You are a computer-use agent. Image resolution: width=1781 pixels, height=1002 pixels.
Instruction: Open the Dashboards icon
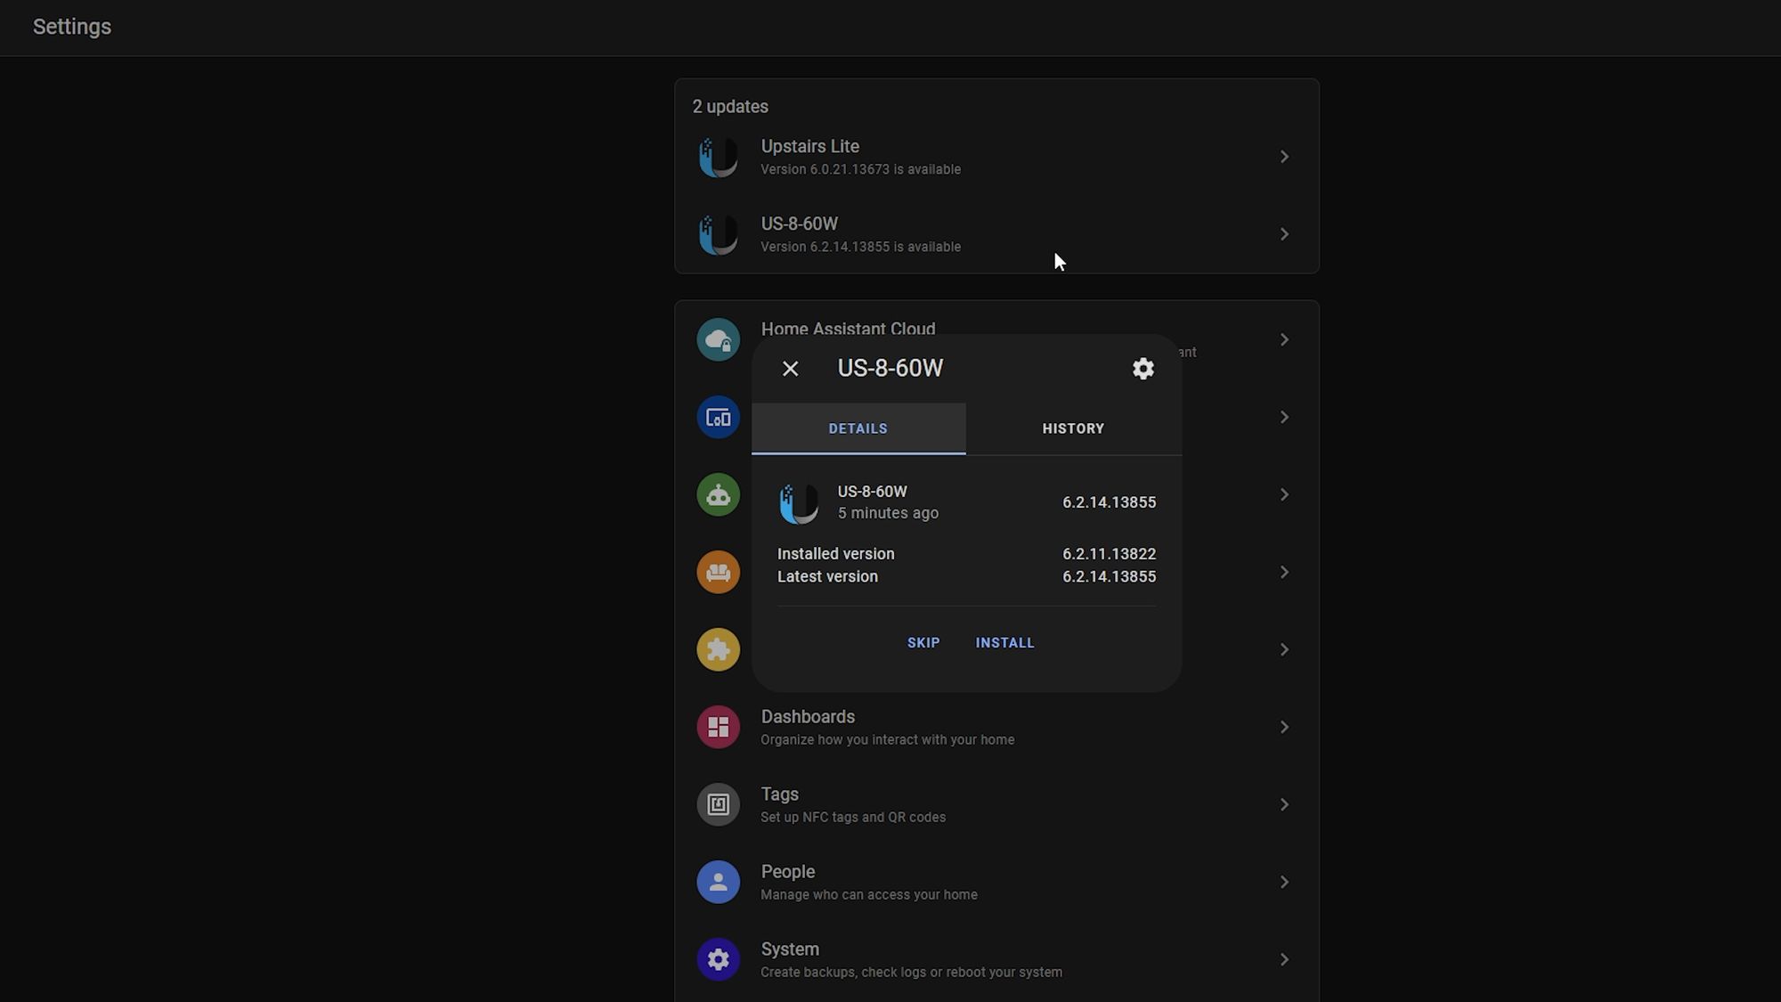[718, 727]
